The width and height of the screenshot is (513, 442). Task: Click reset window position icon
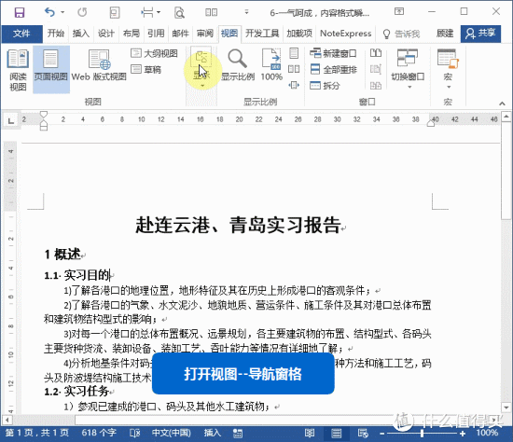[x=376, y=86]
